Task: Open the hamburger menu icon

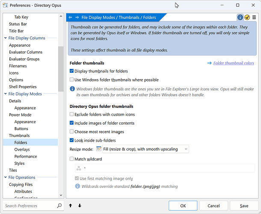Action: [x=254, y=17]
